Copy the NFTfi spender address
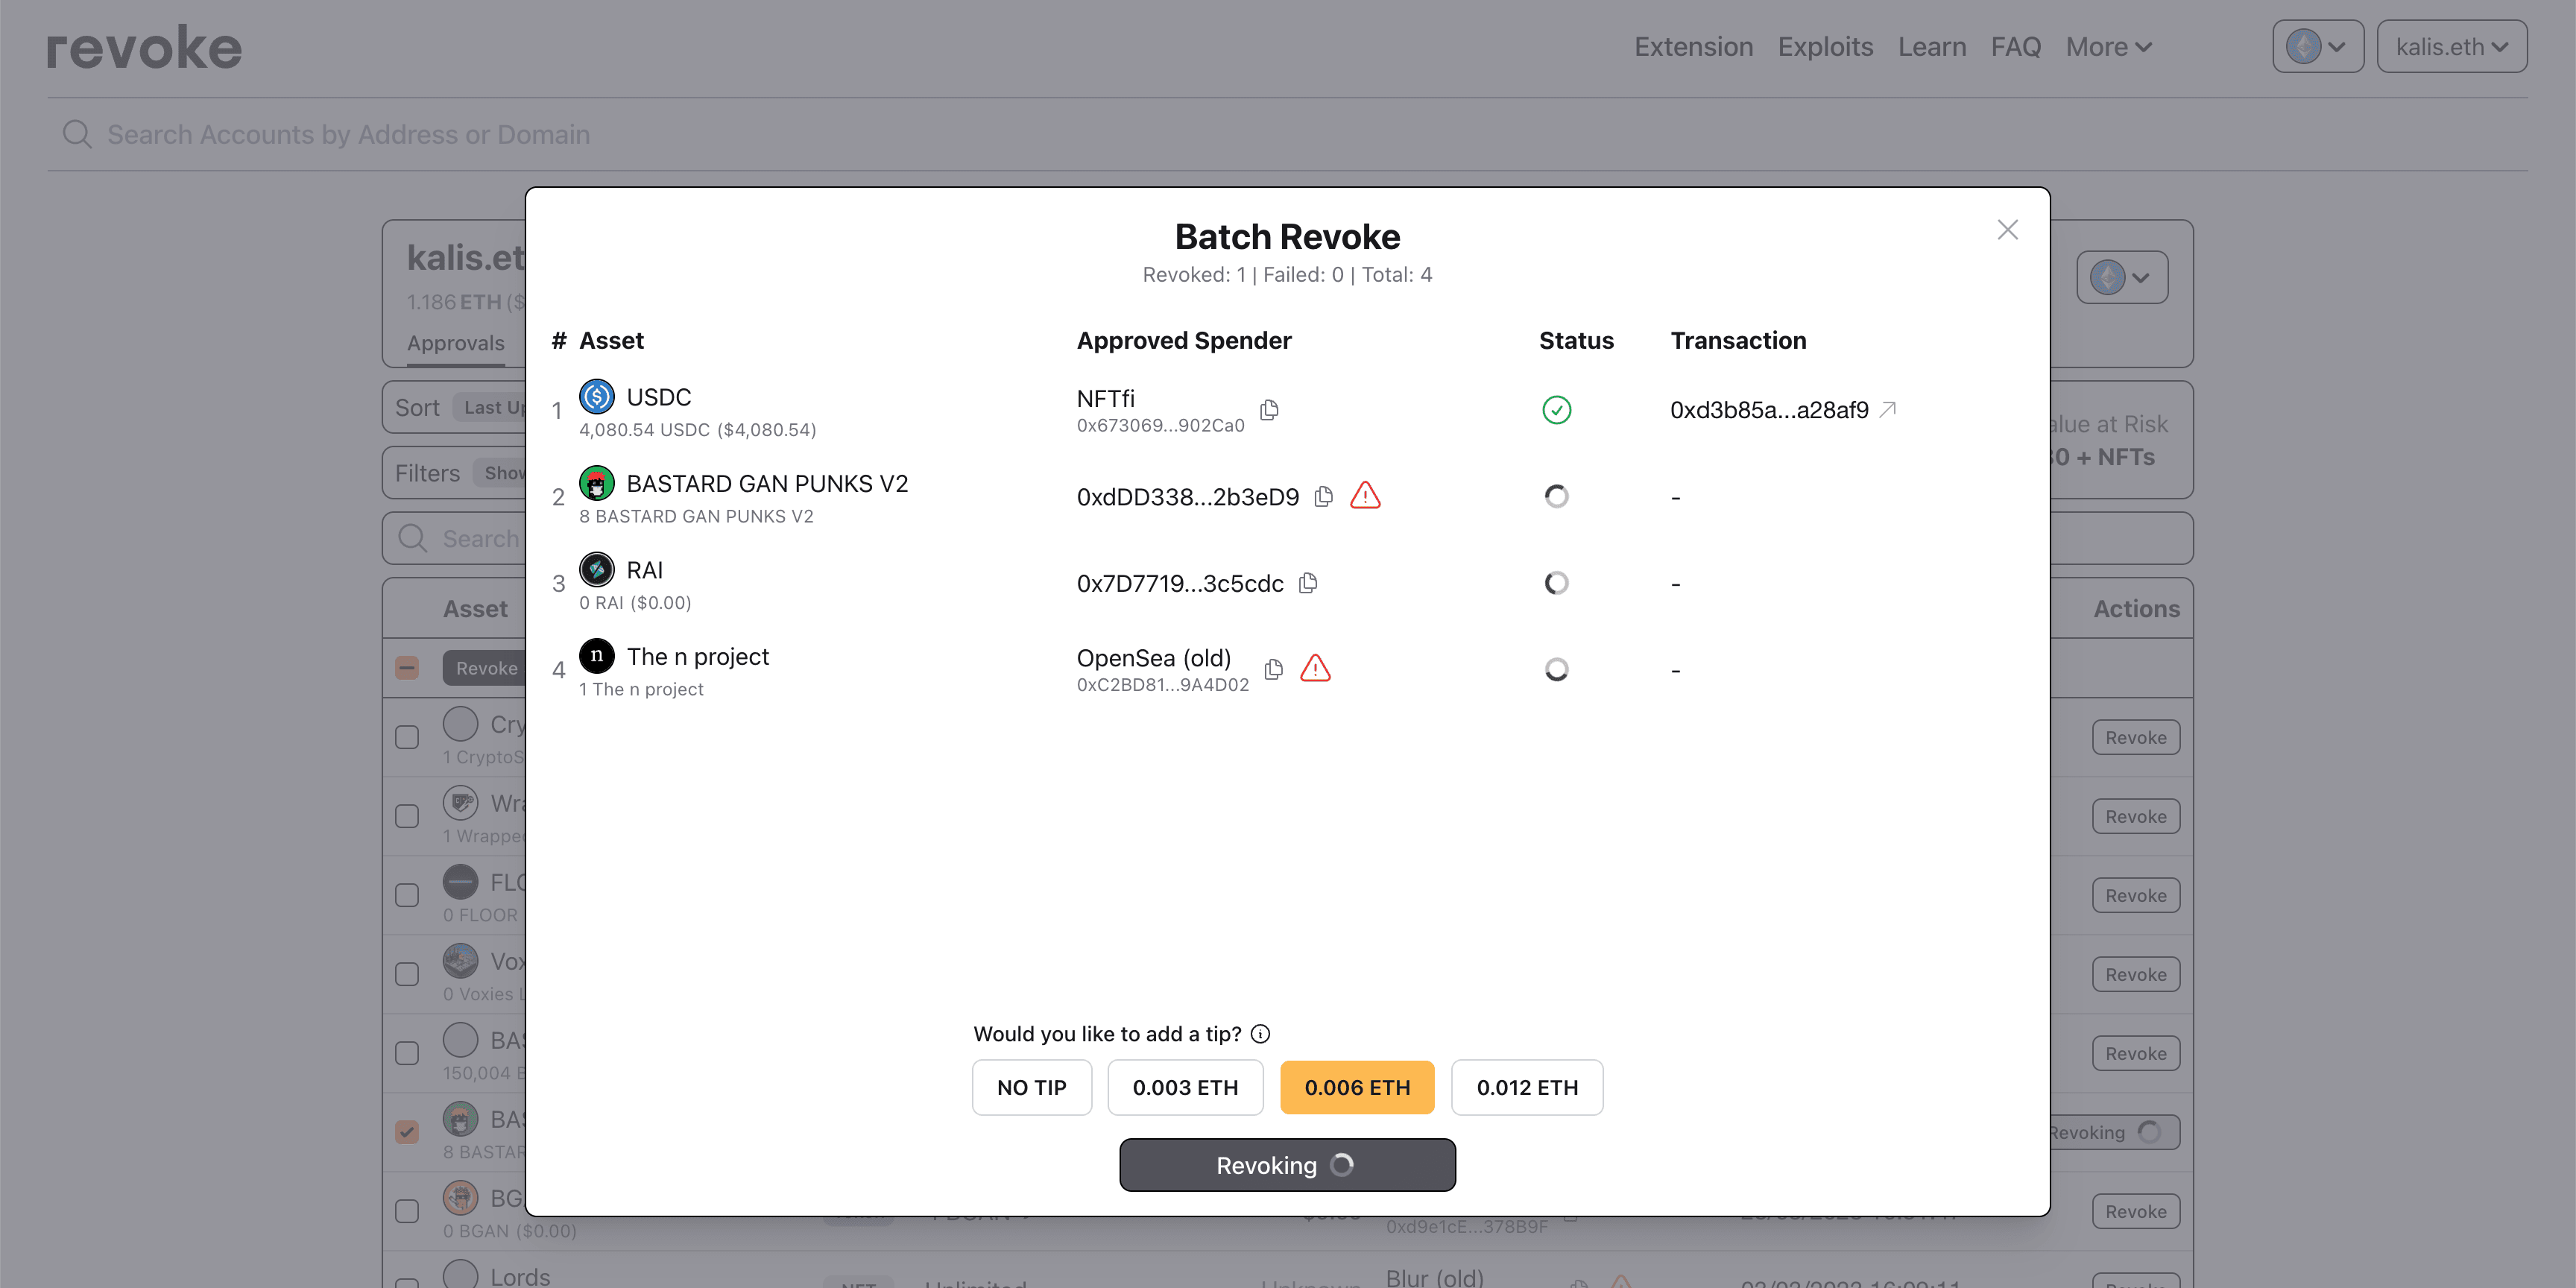Viewport: 2576px width, 1288px height. click(1269, 410)
